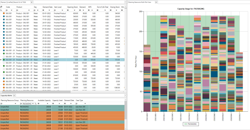Switch to the Capacity Alerts tab
This screenshot has height=130, width=250.
(x=6, y=95)
